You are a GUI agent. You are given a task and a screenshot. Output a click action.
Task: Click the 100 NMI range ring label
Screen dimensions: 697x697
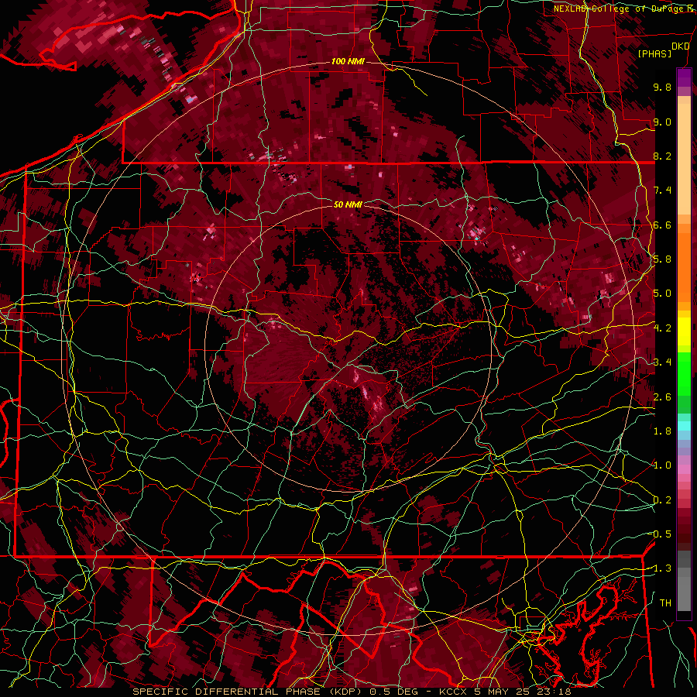pyautogui.click(x=348, y=61)
